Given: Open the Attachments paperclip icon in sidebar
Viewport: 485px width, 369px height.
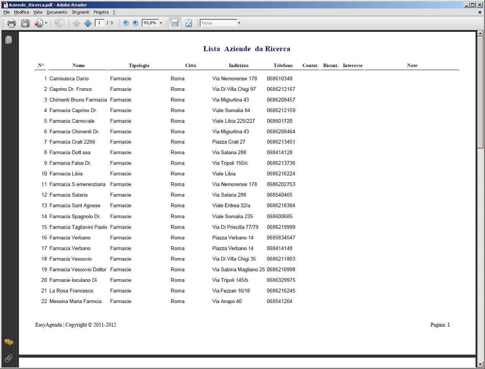Looking at the screenshot, I should tap(9, 358).
